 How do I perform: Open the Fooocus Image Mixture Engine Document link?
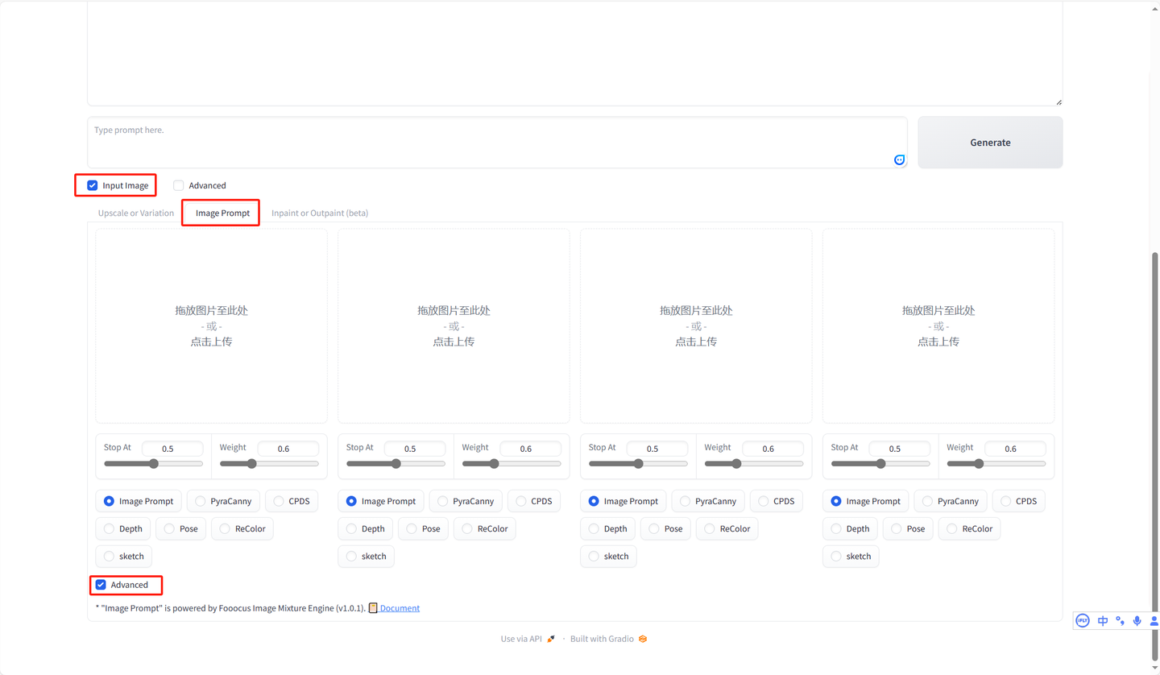[x=398, y=607]
